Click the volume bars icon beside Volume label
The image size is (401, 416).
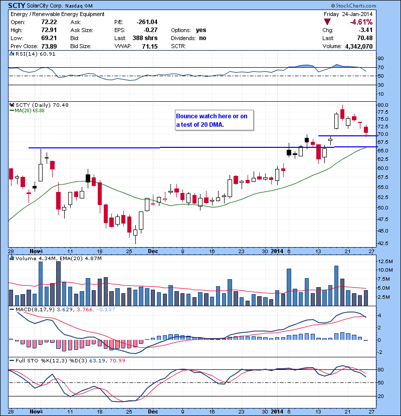(x=12, y=258)
